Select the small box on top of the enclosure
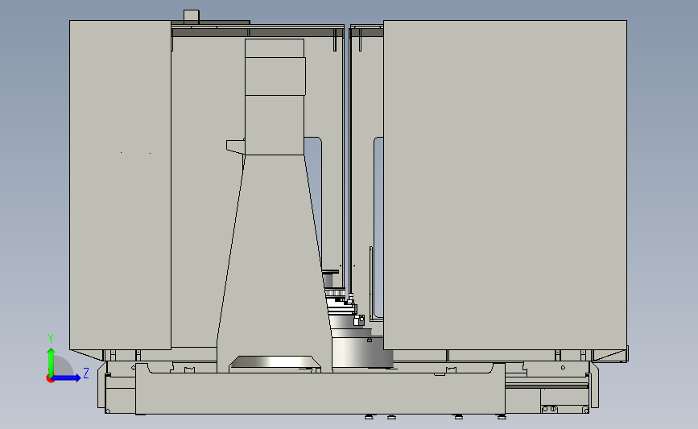 point(192,15)
